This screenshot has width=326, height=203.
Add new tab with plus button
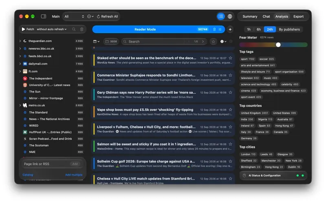(x=230, y=29)
